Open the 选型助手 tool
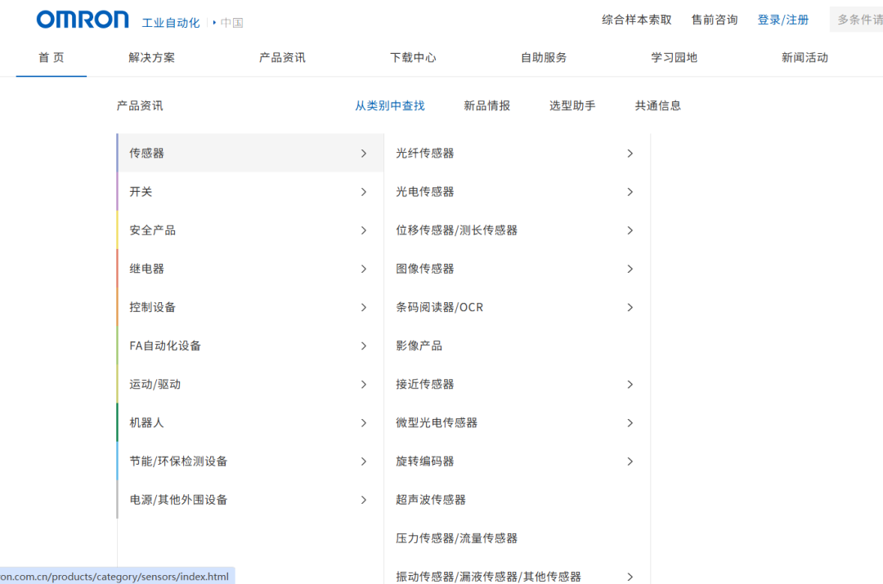 [572, 105]
